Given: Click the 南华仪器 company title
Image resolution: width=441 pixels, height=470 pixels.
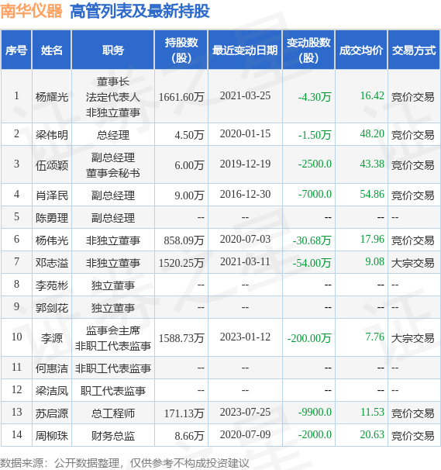Looking at the screenshot, I should (32, 12).
